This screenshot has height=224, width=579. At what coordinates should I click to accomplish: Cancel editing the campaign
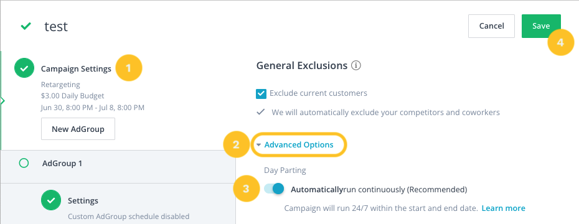coord(491,26)
